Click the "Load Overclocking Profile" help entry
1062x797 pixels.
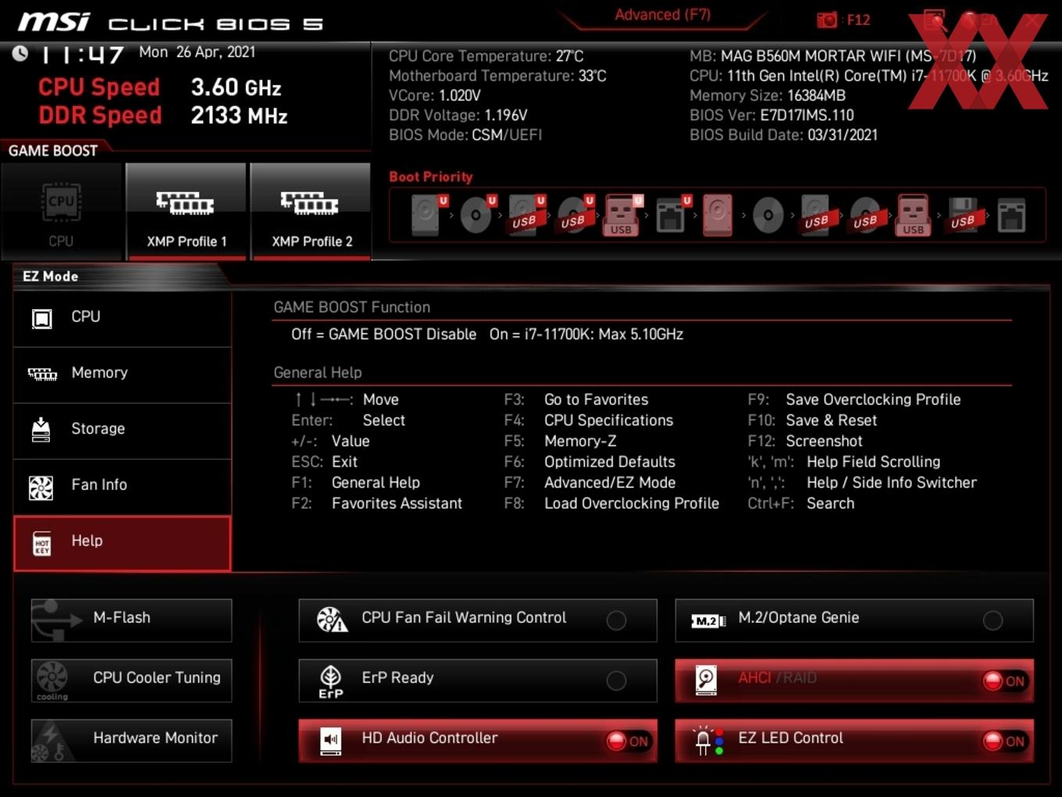tap(631, 504)
